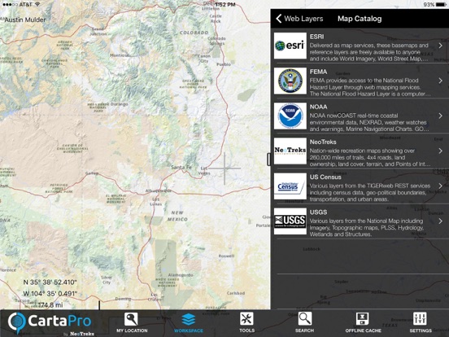Expand the ESRI entry chevron
449x337 pixels.
coord(440,46)
